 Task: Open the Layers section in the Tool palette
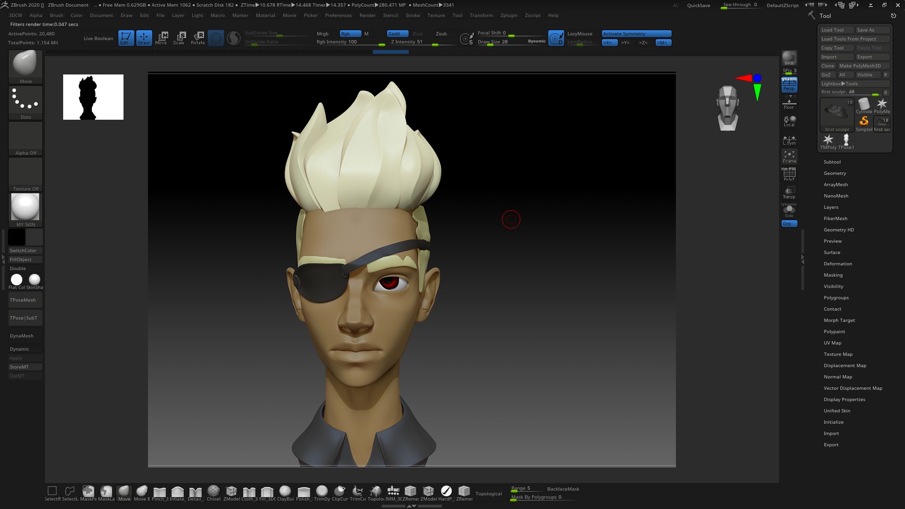(831, 207)
